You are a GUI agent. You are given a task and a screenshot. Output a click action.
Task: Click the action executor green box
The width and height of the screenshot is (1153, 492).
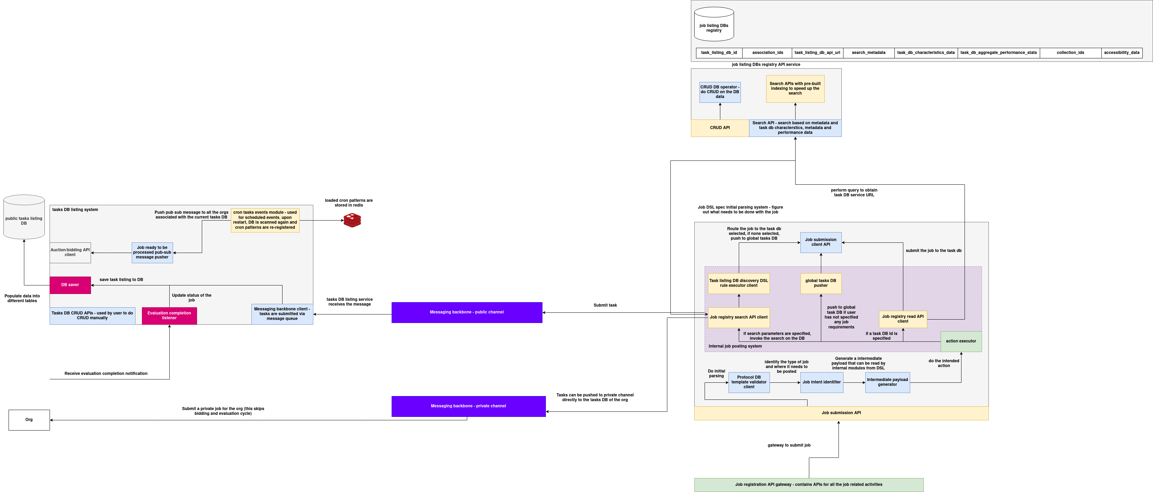[x=960, y=341]
